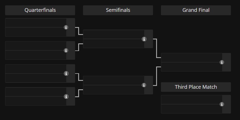The image size is (240, 120).
Task: Select bottom team slot of second quarterfinal
Action: click(x=36, y=55)
